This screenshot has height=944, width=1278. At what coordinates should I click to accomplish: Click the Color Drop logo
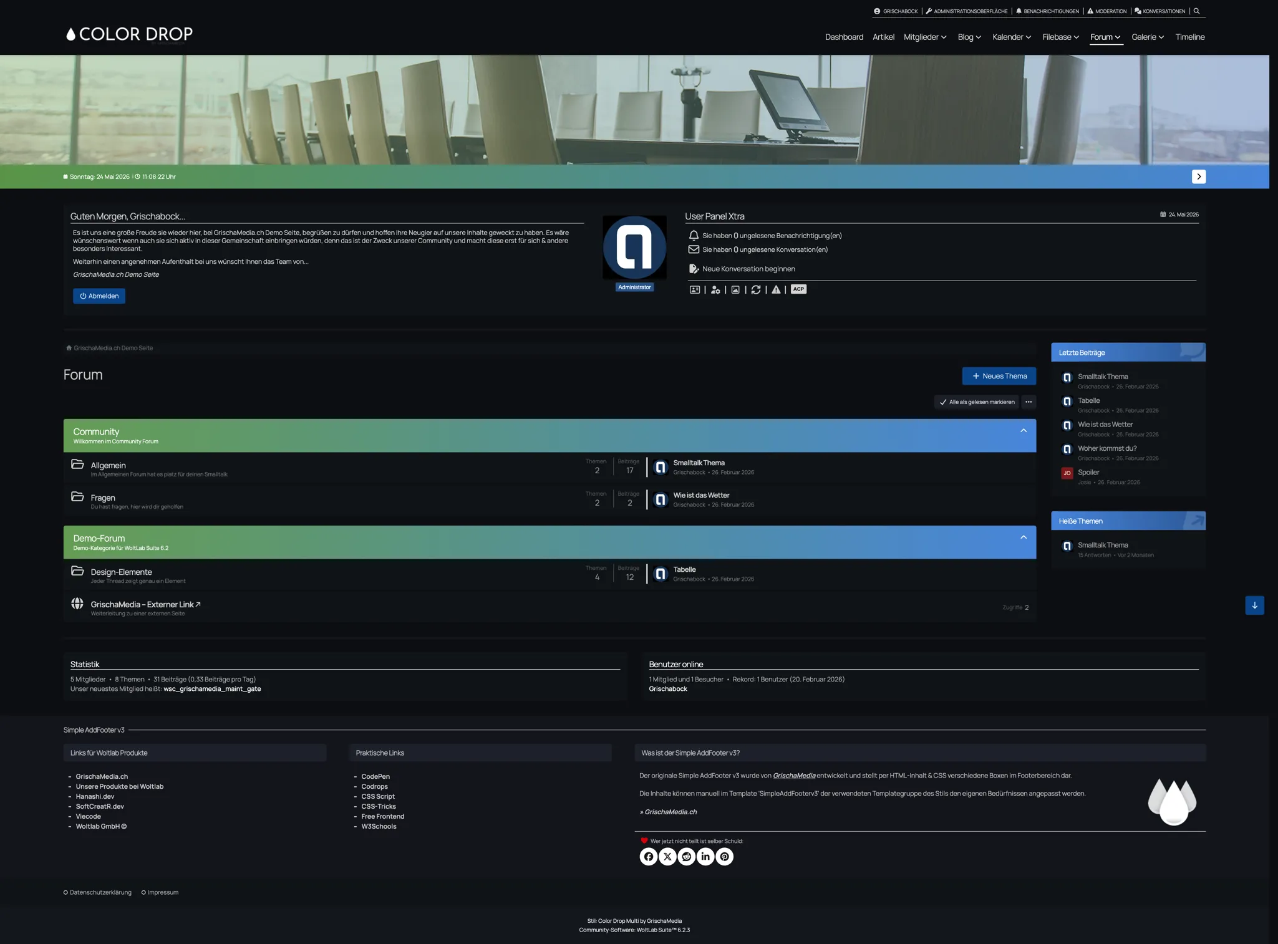click(129, 34)
